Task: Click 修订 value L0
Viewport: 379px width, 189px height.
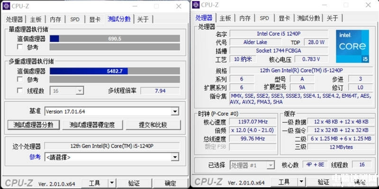Action: (361, 87)
